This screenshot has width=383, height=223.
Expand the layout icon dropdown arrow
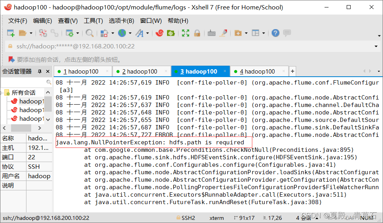[263, 33]
